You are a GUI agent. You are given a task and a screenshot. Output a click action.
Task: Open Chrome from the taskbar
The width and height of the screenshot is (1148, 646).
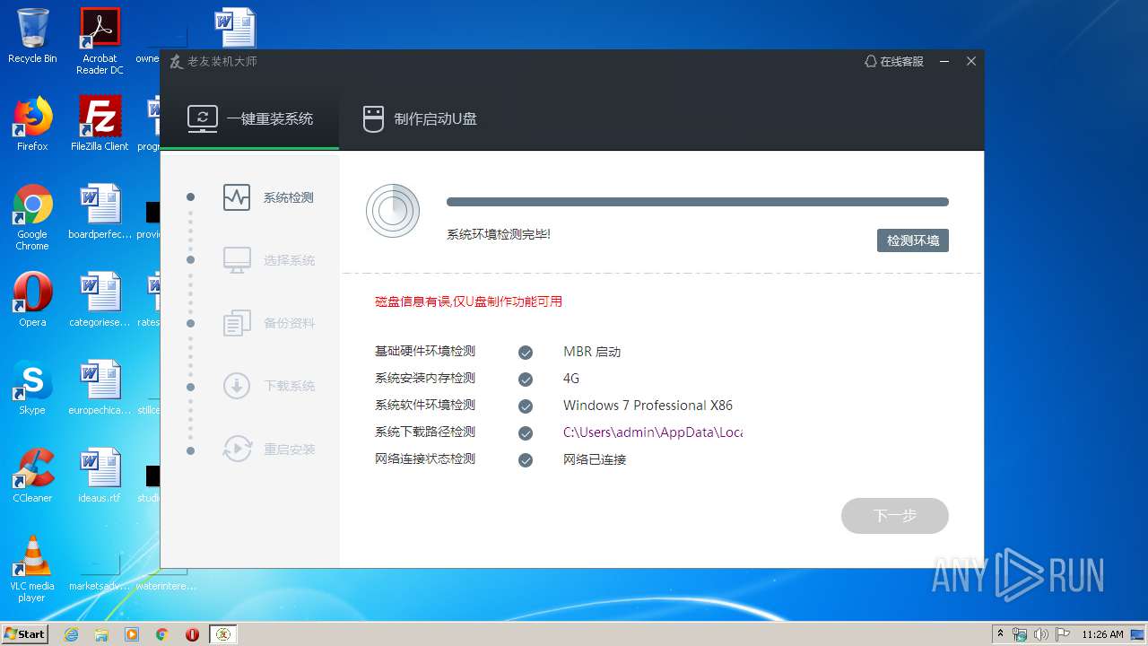coord(162,634)
